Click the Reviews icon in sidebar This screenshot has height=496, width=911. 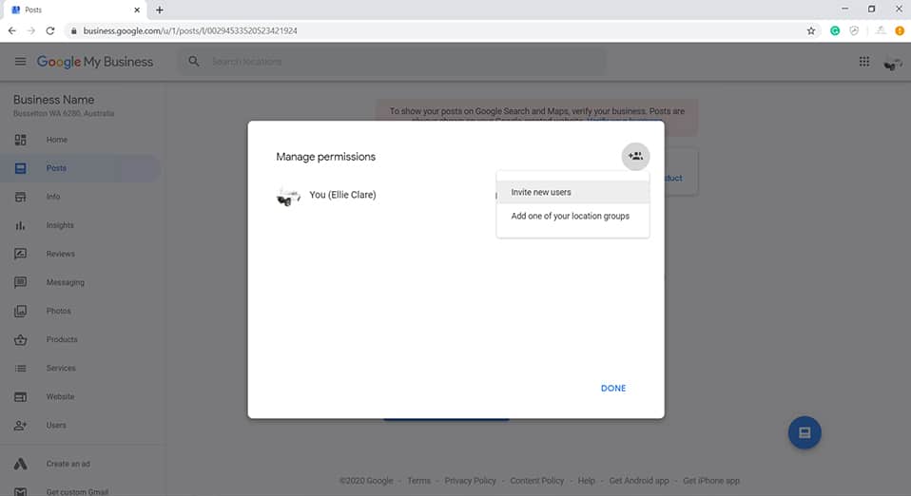tap(20, 254)
